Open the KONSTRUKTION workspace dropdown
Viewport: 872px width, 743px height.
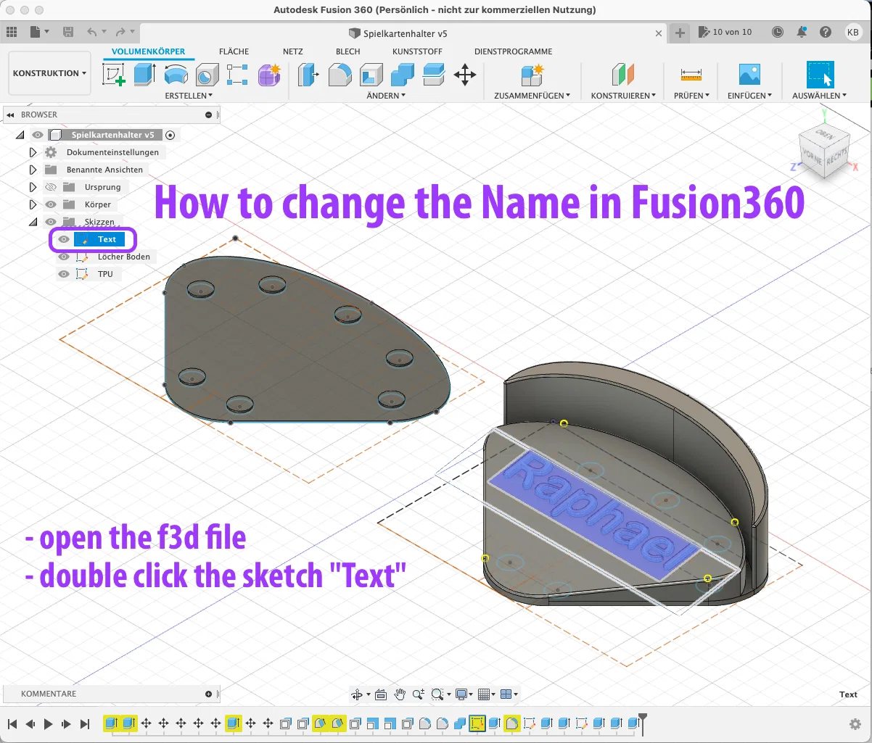(49, 73)
